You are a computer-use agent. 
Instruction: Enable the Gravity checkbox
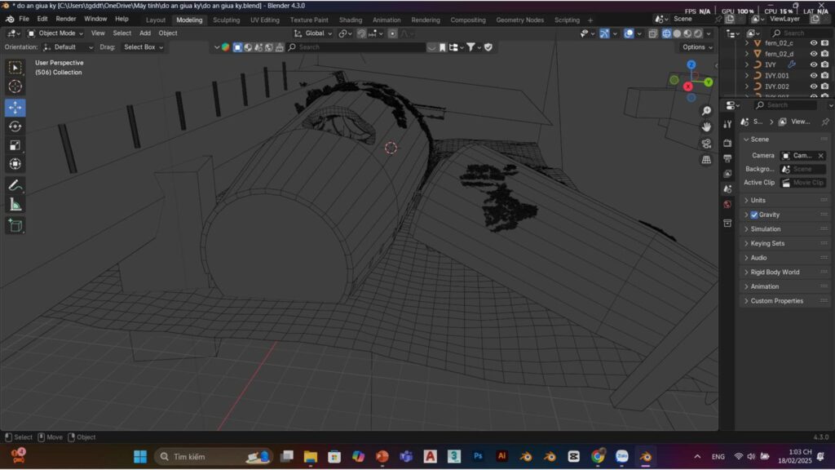click(754, 215)
